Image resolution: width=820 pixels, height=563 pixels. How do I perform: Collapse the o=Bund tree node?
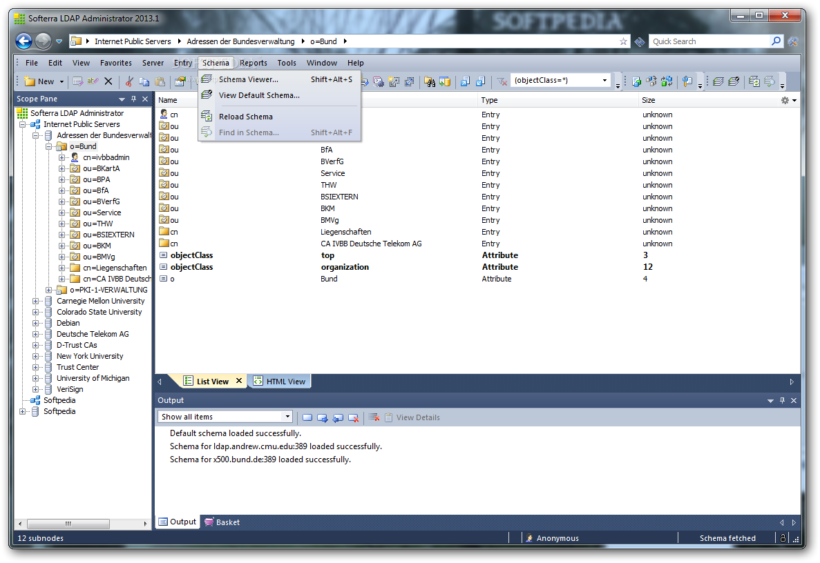tap(48, 147)
